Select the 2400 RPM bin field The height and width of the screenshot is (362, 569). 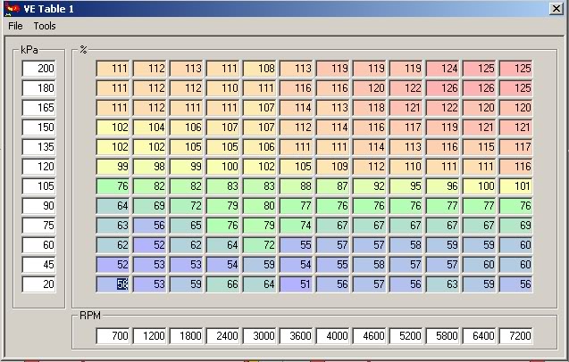tap(222, 335)
